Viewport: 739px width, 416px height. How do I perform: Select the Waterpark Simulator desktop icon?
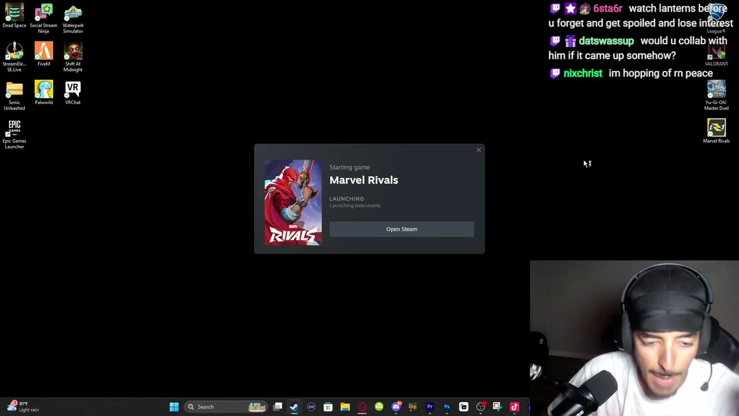click(x=73, y=18)
